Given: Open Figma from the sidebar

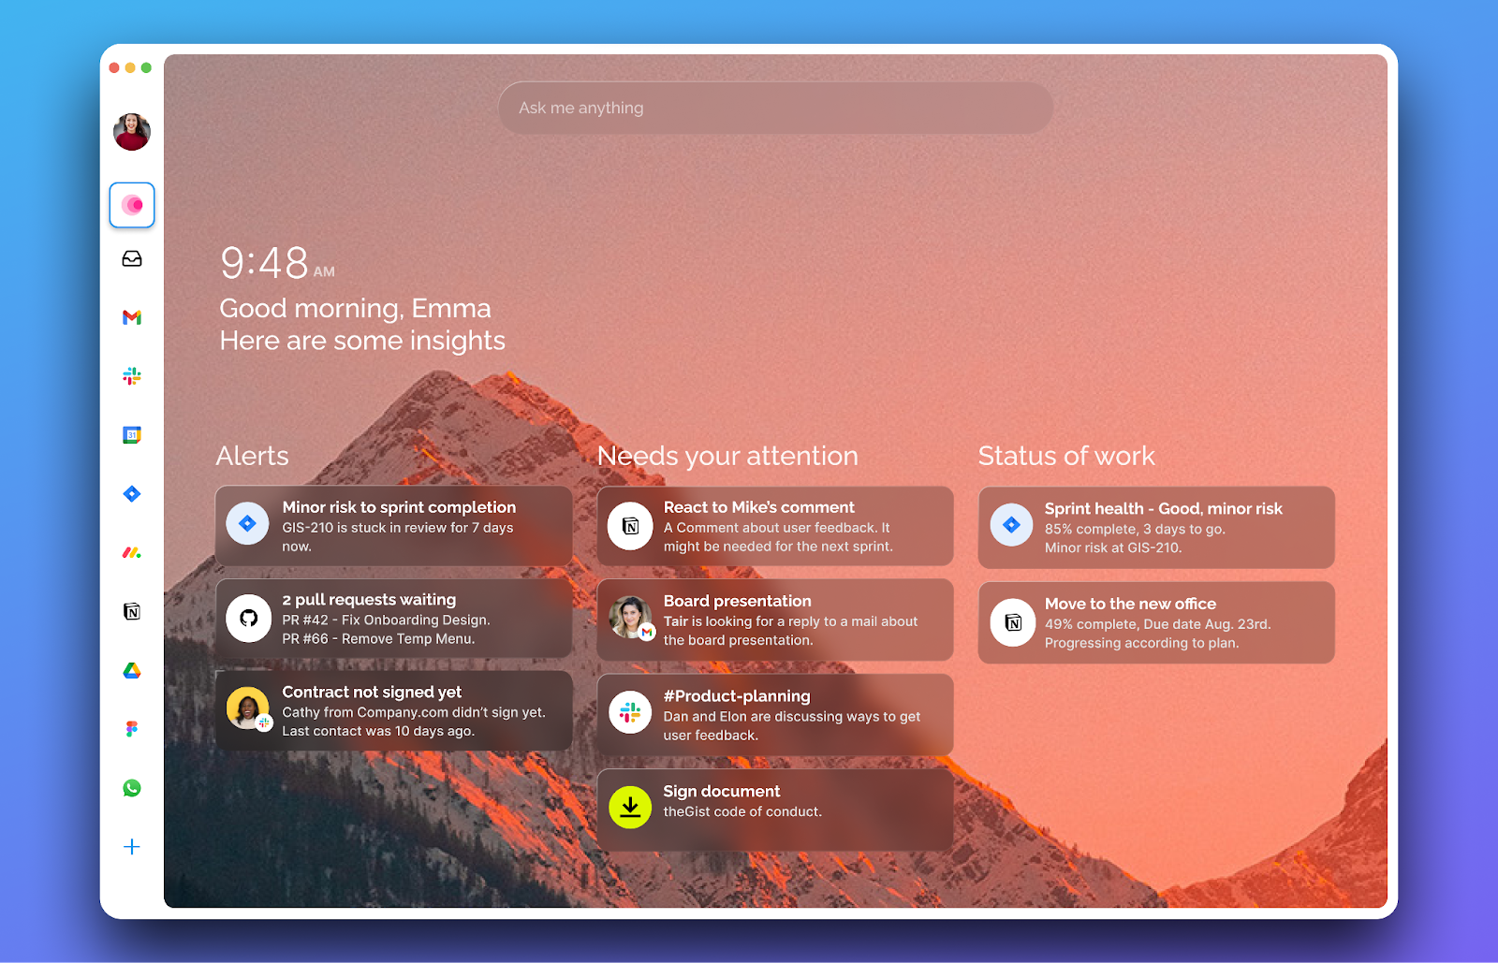Looking at the screenshot, I should coord(132,729).
